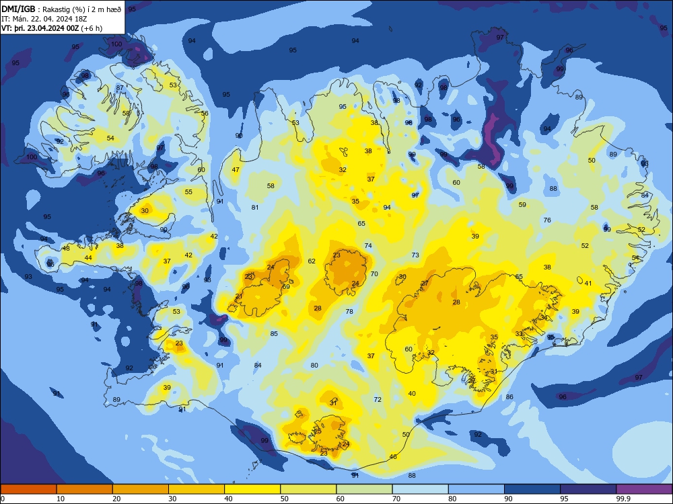Click the 60–70 light green legend swatch
Viewport: 673px width, 504px height.
tap(364, 489)
